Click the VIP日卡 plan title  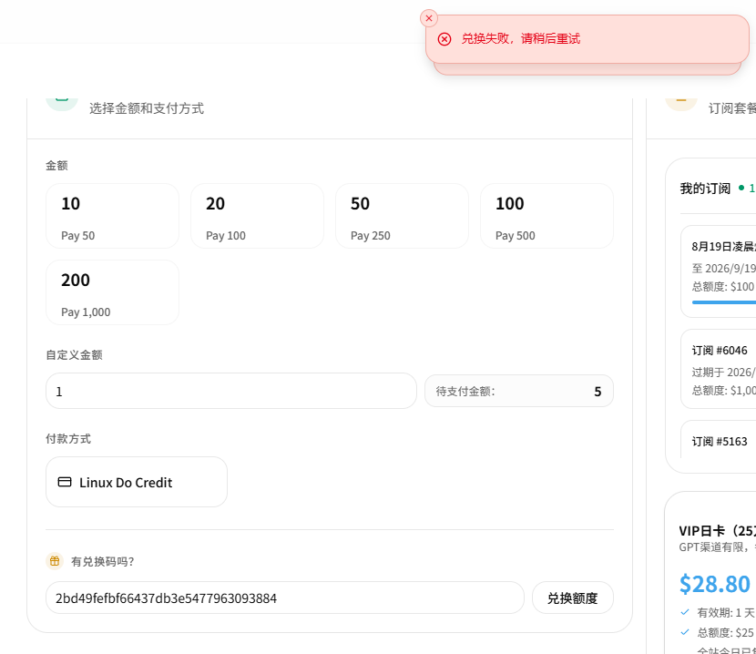click(718, 530)
